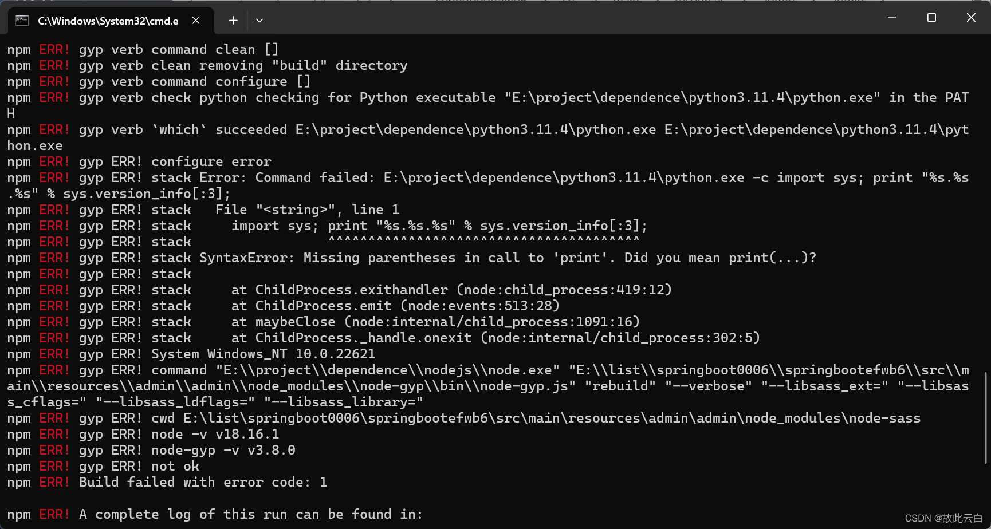The width and height of the screenshot is (991, 529).
Task: Click the cmd.exe icon on the active tab
Action: pyautogui.click(x=22, y=20)
